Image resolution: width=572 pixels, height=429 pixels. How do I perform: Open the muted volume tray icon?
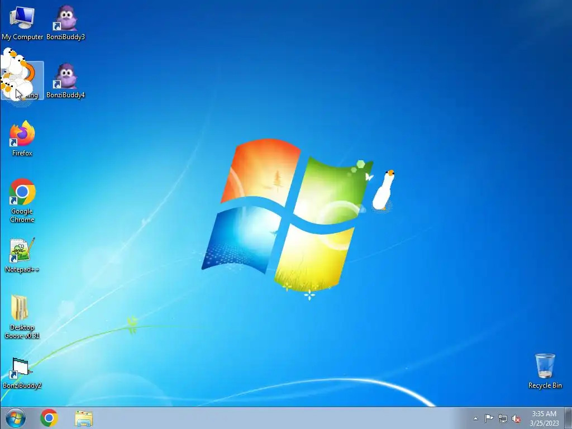coord(516,419)
